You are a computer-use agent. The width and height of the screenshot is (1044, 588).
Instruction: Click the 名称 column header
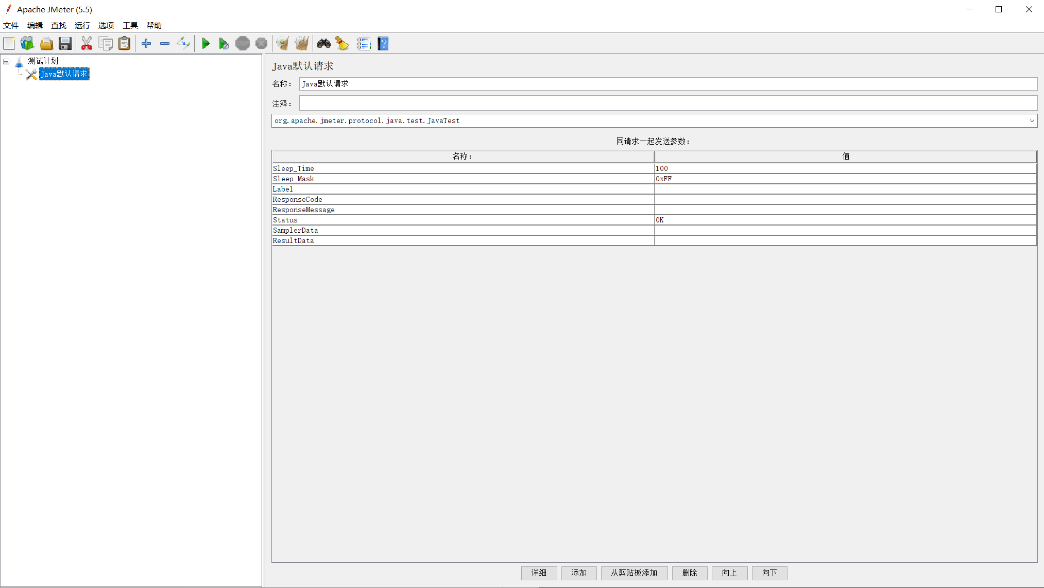463,157
